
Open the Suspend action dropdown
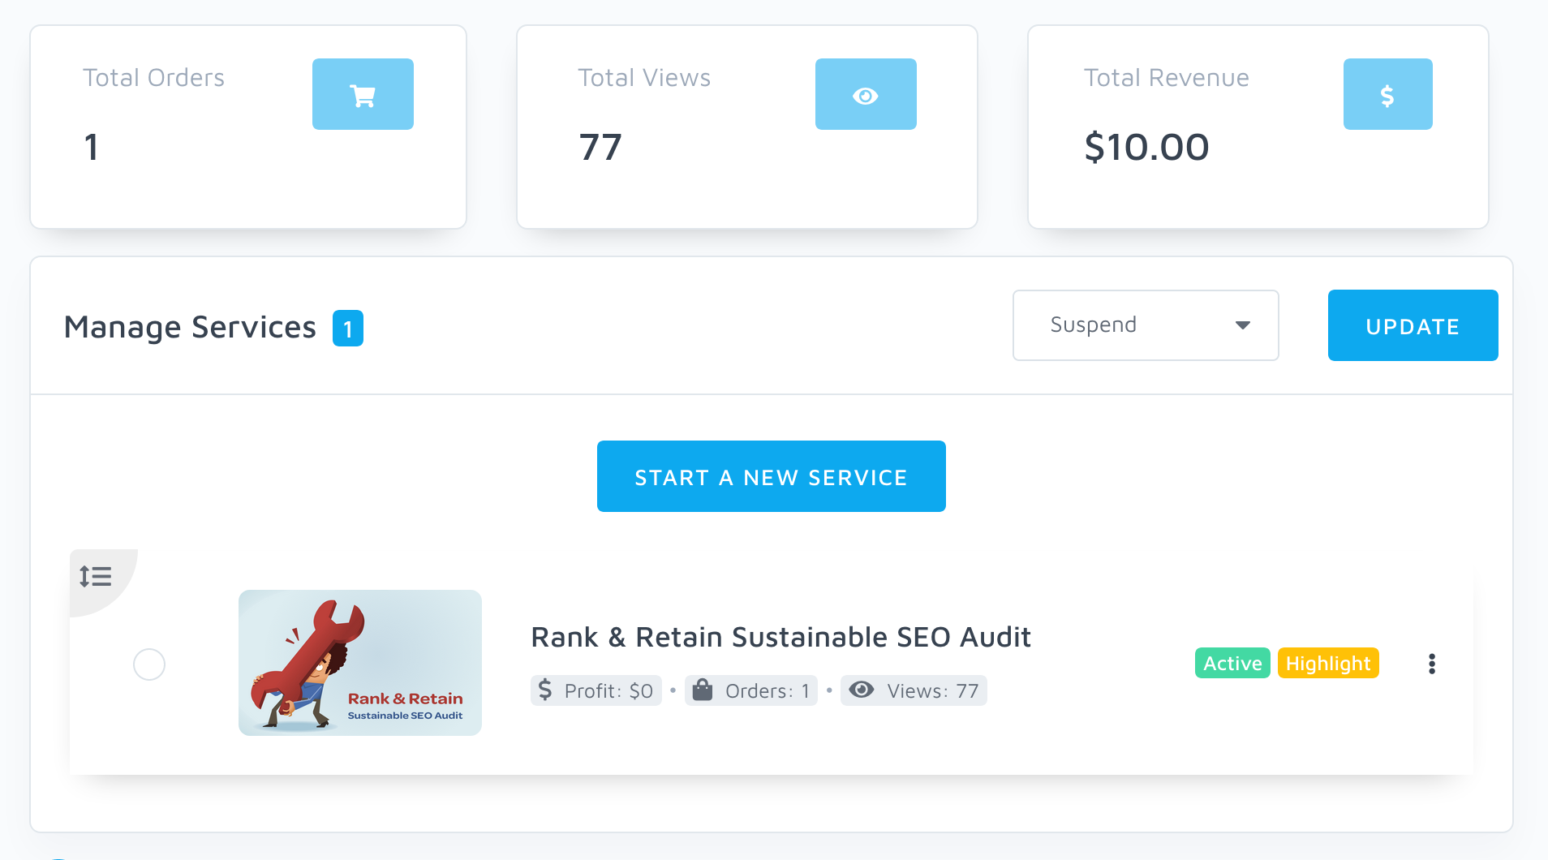1145,325
